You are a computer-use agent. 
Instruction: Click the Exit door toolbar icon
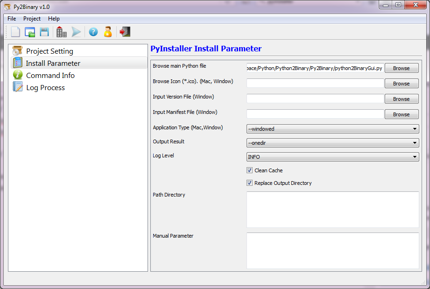[x=125, y=32]
